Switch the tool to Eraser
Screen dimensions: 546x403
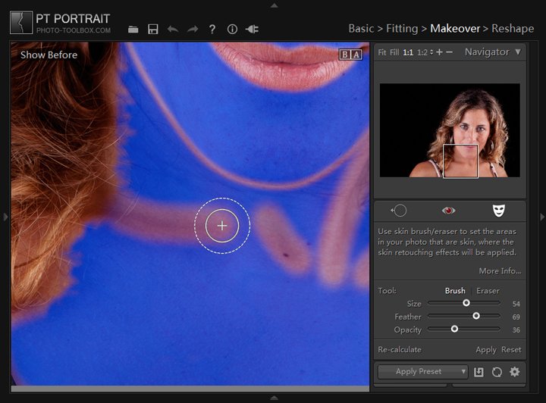tap(488, 291)
